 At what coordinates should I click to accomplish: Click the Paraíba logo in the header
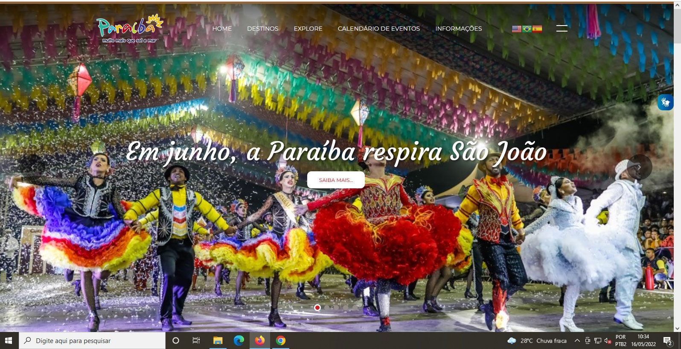pos(130,29)
